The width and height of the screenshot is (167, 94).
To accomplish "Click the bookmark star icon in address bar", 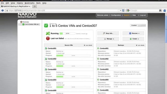I will point(118,10).
